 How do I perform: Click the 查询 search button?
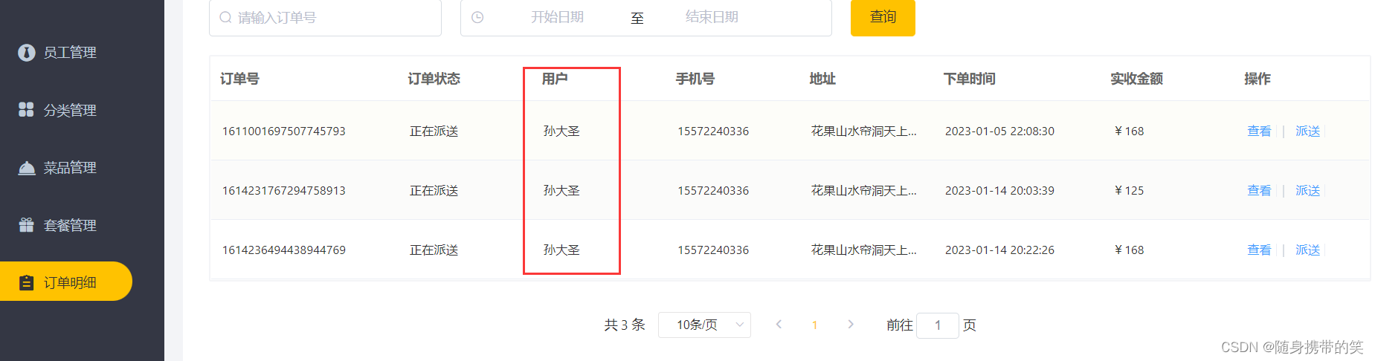coord(883,17)
